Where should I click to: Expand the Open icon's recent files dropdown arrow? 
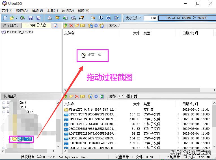coord(16,18)
